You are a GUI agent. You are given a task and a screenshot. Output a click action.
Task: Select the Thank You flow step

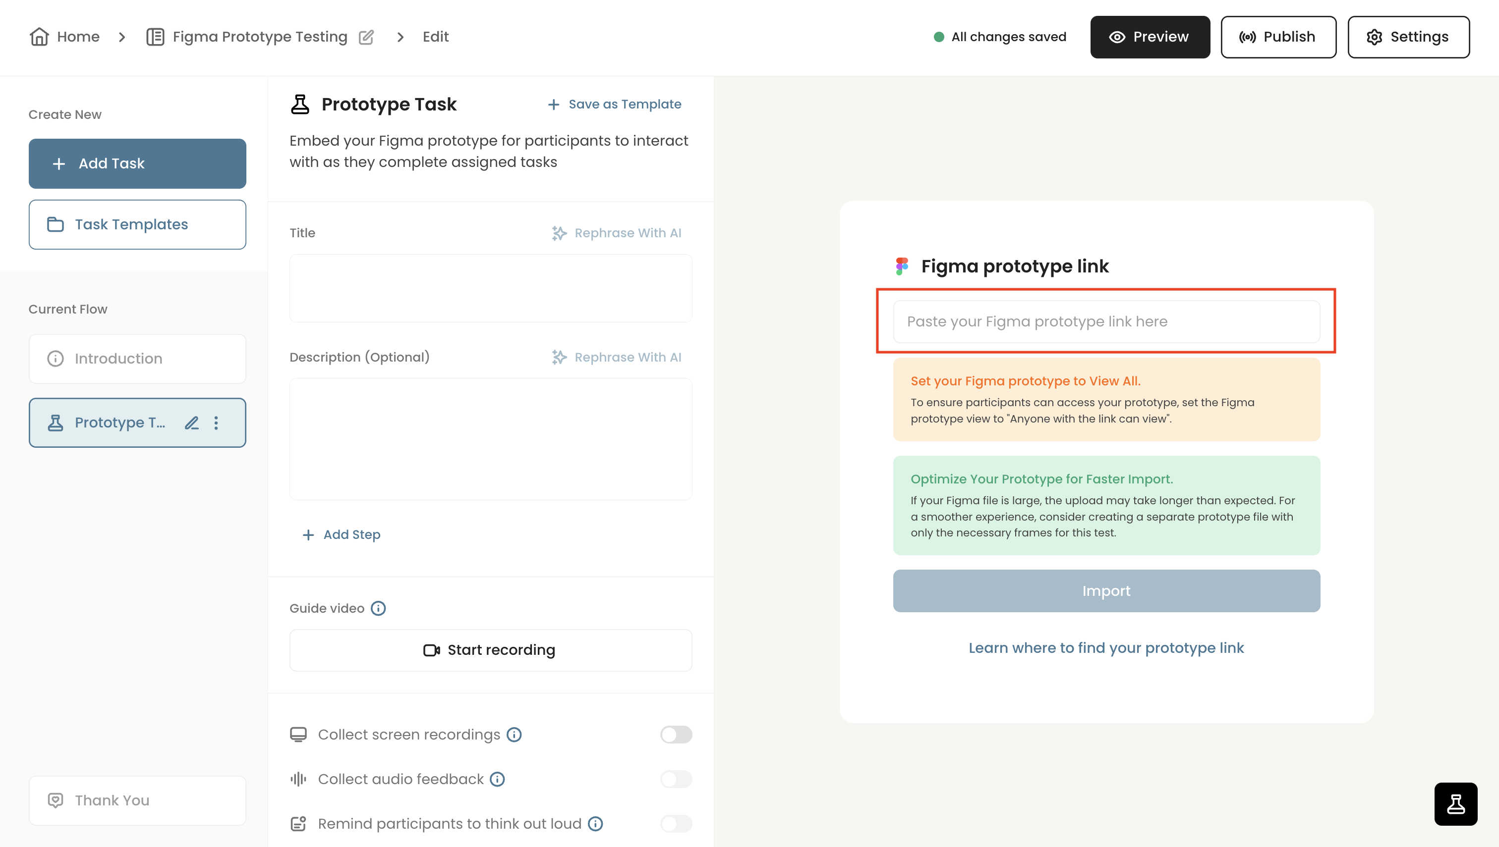click(x=137, y=800)
